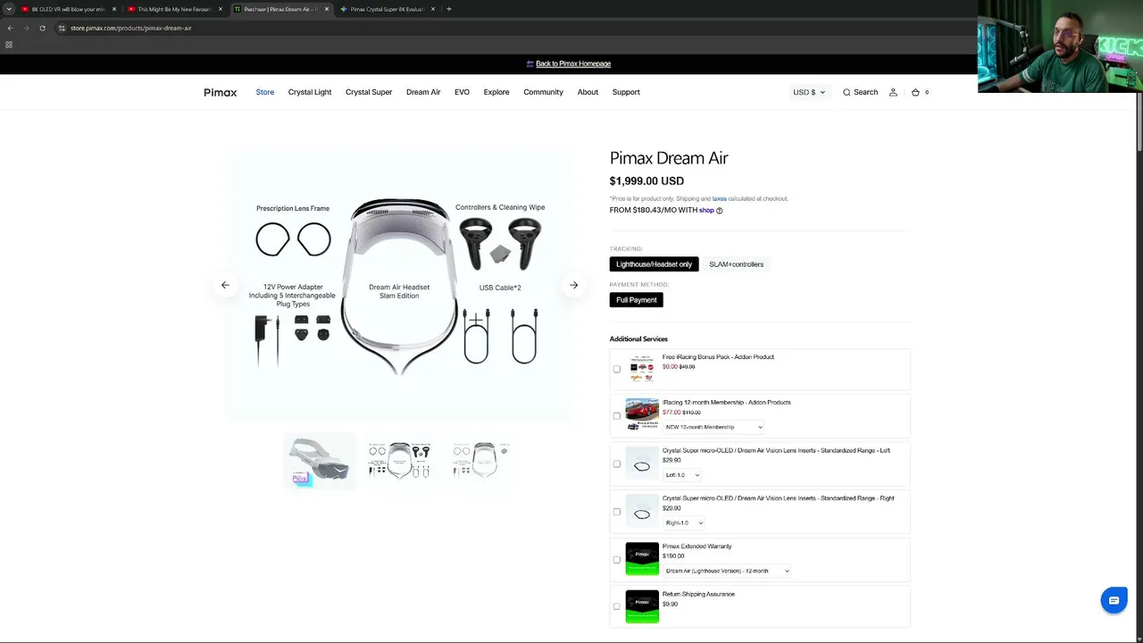Check the iRacing 12-month Membership addon
Viewport: 1143px width, 643px height.
pos(616,416)
